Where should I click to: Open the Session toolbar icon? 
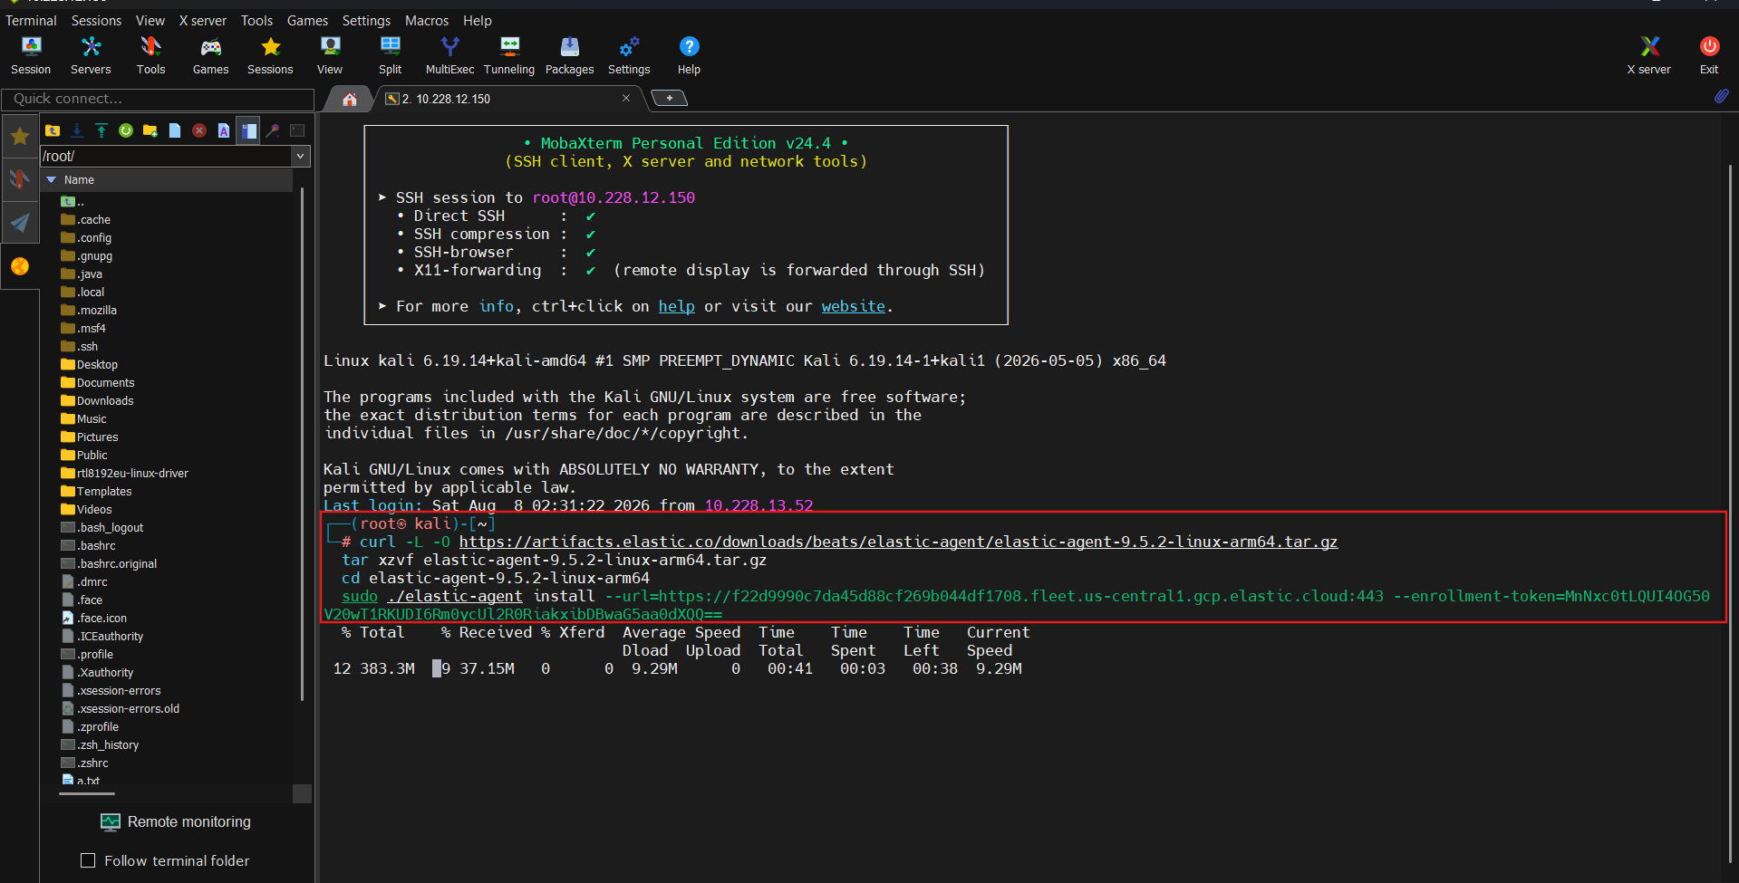(31, 54)
